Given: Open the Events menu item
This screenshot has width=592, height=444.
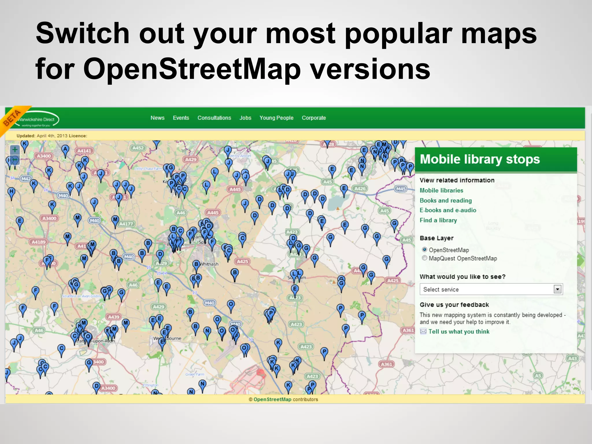Looking at the screenshot, I should (x=181, y=118).
